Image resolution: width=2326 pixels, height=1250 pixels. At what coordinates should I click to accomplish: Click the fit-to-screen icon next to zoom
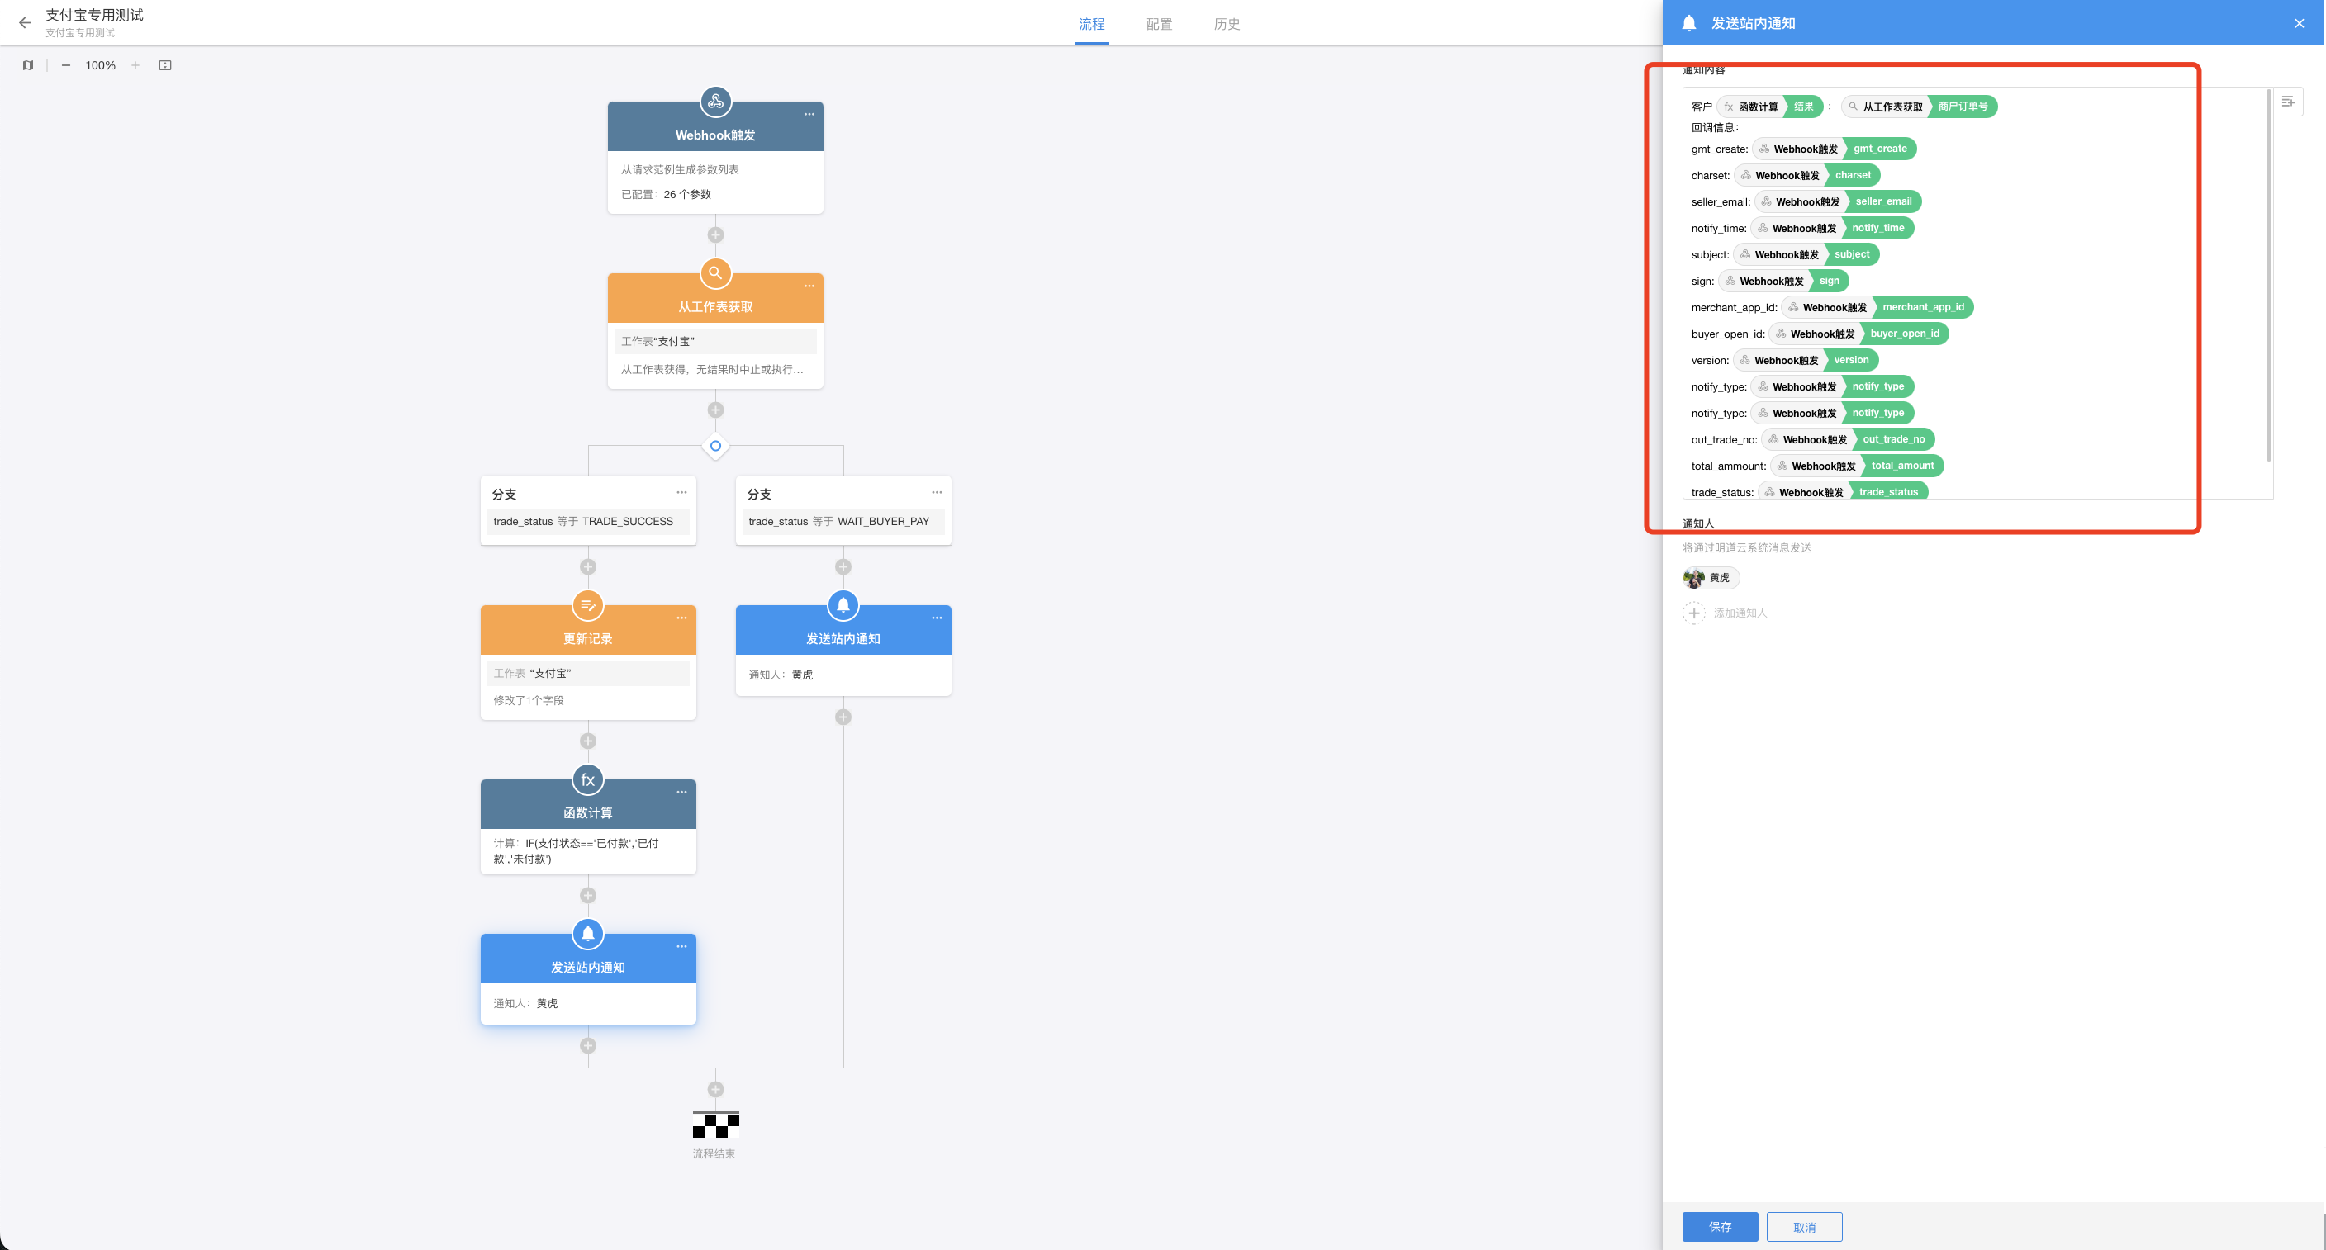pos(165,65)
